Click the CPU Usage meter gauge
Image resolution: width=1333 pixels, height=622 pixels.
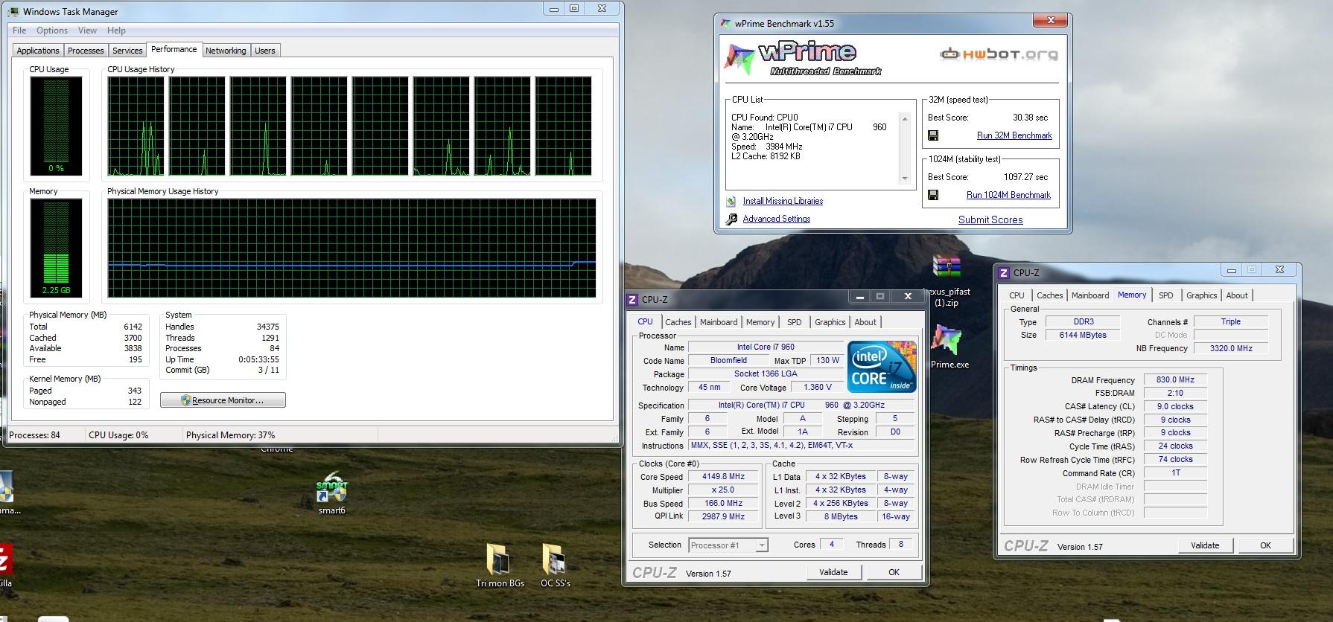tap(56, 126)
